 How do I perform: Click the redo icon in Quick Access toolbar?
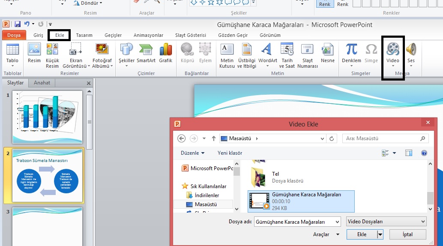41,24
